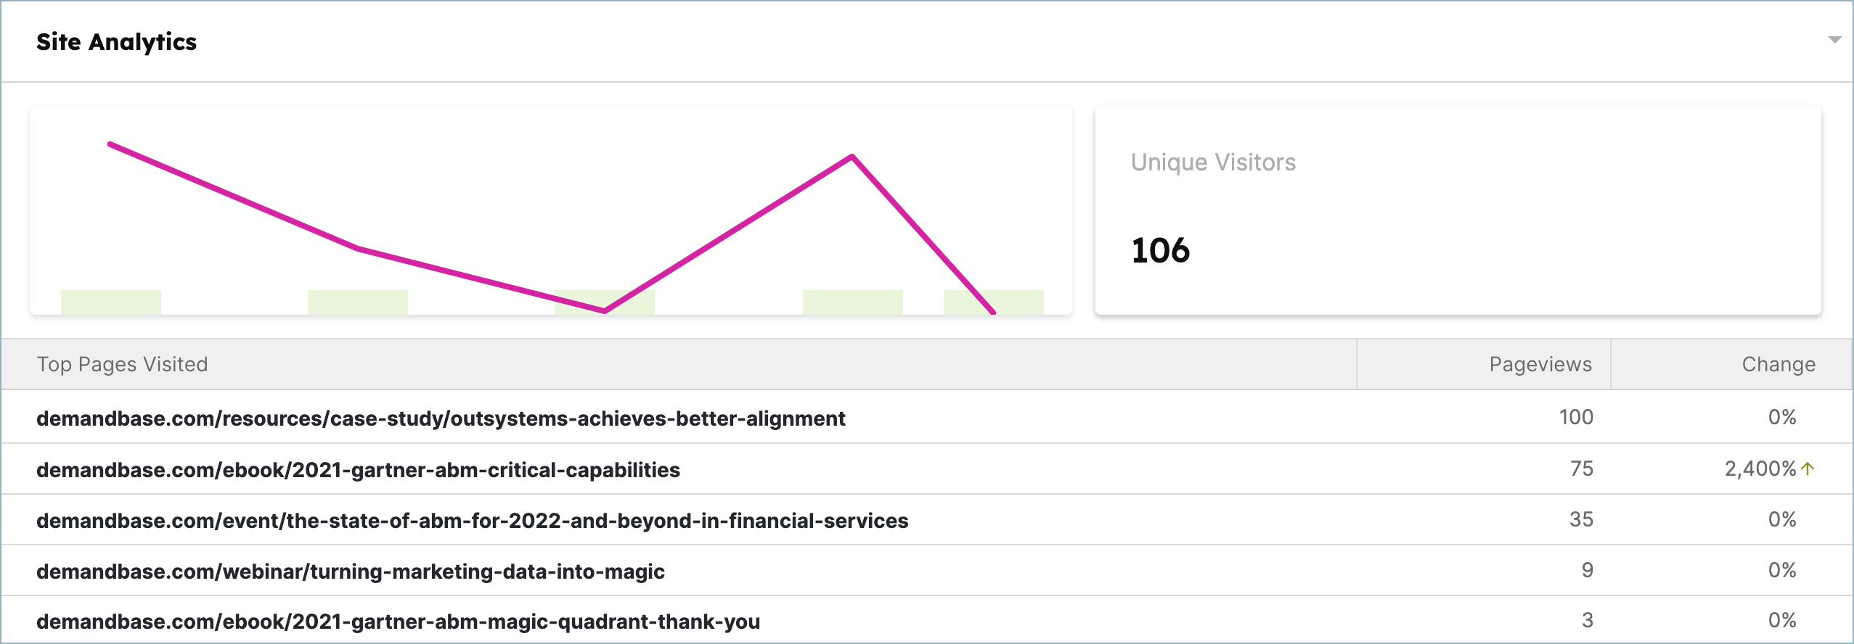Viewport: 1854px width, 644px height.
Task: Collapse the Site Analytics panel arrow
Action: click(1834, 40)
